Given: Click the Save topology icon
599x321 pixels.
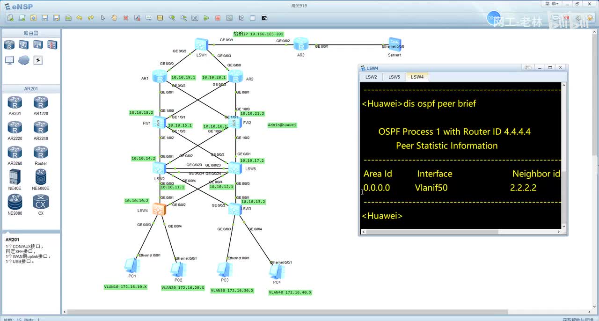Looking at the screenshot, I should click(x=45, y=18).
